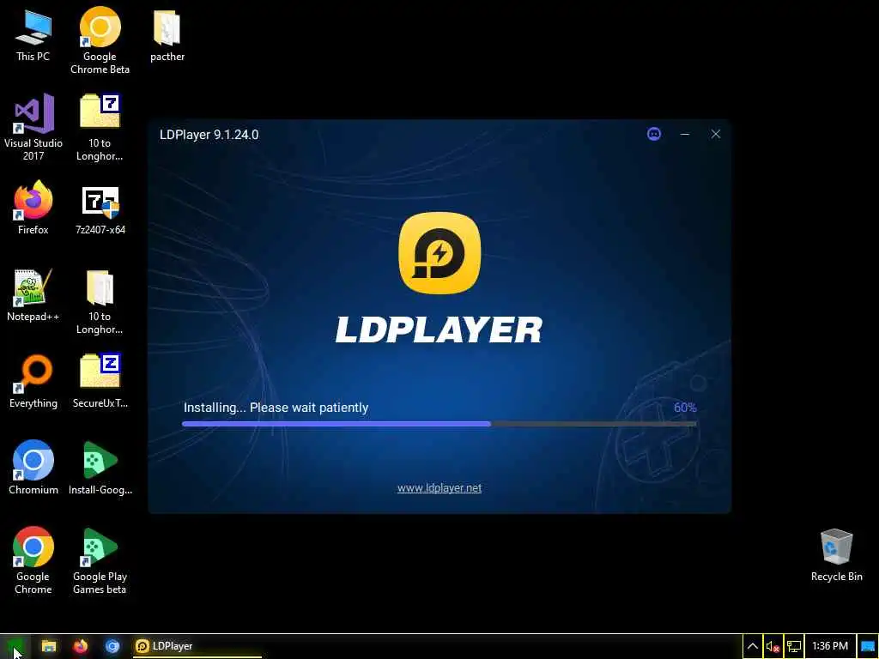Viewport: 879px width, 659px height.
Task: Select the Google Play Games beta shortcut
Action: (x=100, y=560)
